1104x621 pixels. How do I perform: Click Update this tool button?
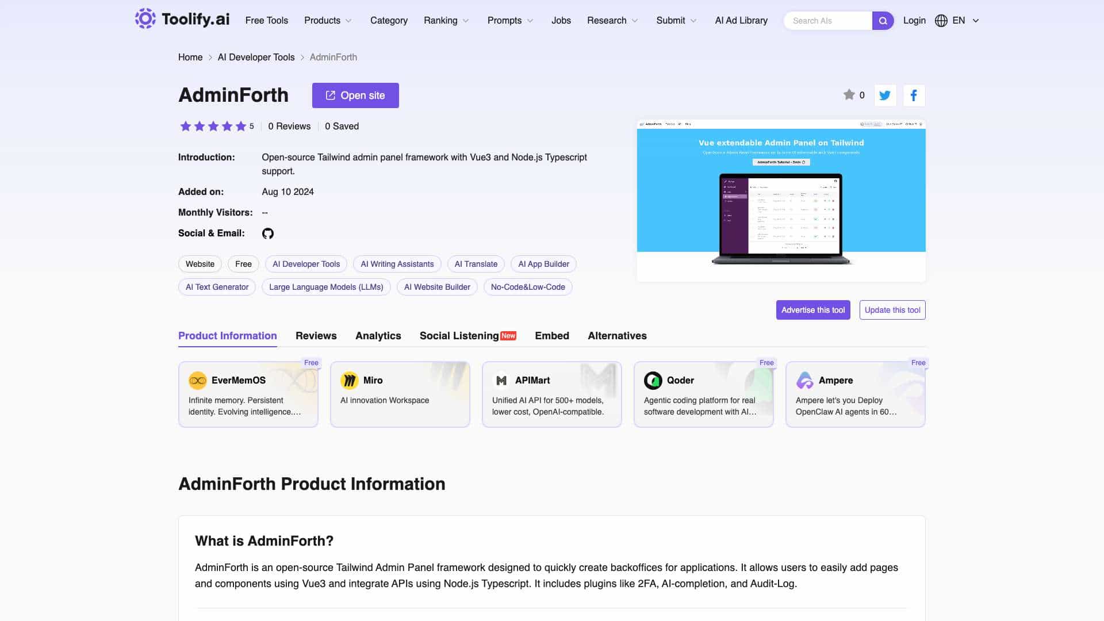tap(892, 310)
